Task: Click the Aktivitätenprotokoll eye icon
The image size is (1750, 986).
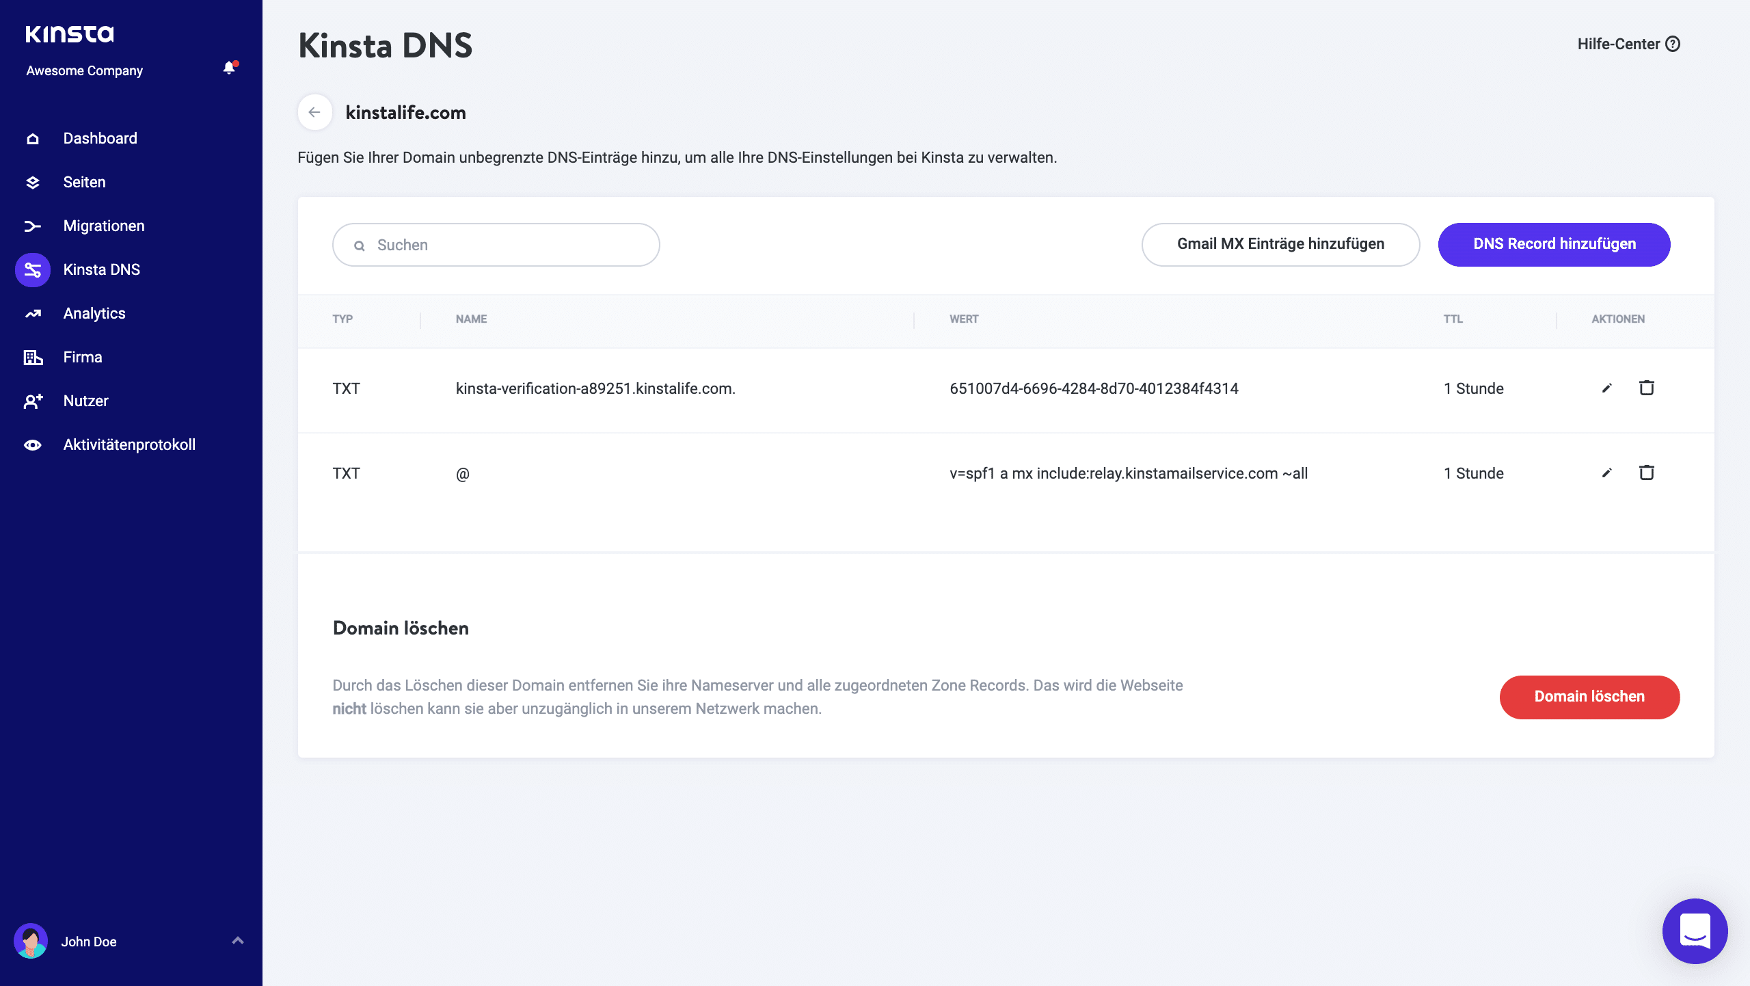Action: [x=33, y=445]
